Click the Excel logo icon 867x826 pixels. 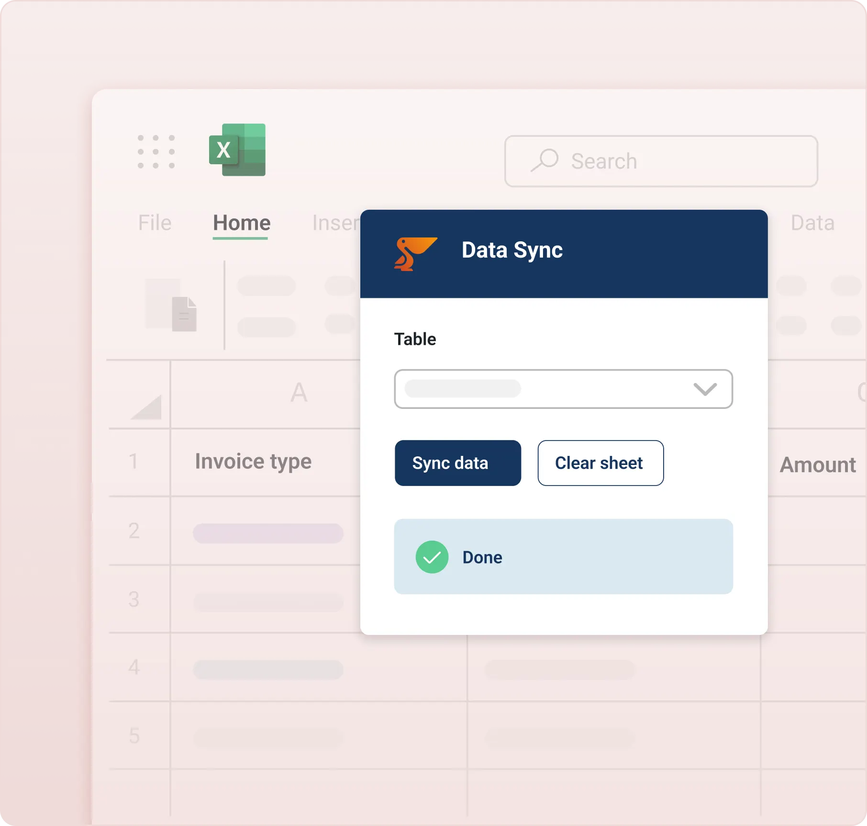(238, 150)
